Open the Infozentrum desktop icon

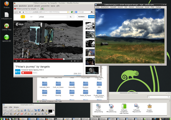click(7, 16)
